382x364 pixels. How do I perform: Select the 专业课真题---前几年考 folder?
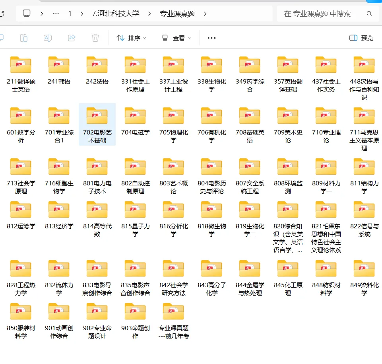173,321
